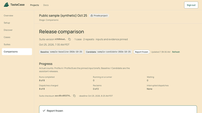Click the Interrupted dispatches None value

tap(149, 89)
